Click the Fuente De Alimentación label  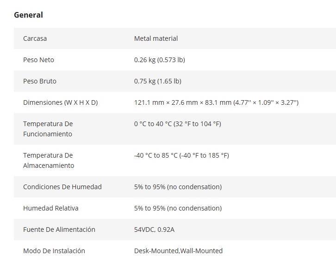(59, 230)
